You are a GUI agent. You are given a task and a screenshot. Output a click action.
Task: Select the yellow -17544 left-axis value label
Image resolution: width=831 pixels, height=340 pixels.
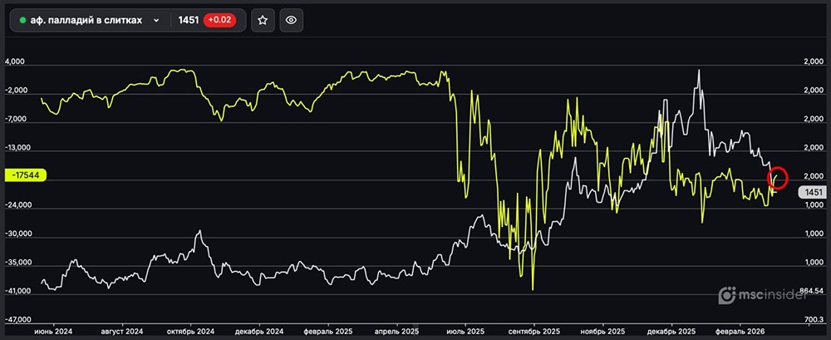click(x=26, y=175)
